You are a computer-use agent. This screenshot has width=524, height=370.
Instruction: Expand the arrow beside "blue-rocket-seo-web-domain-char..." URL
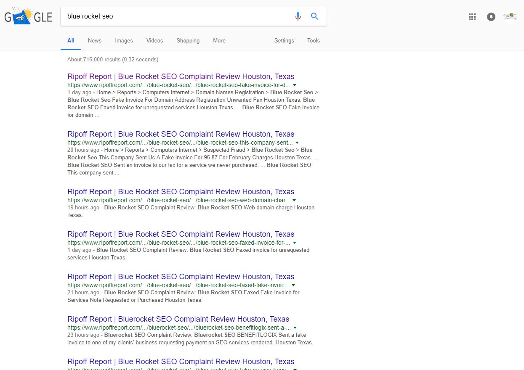click(294, 200)
